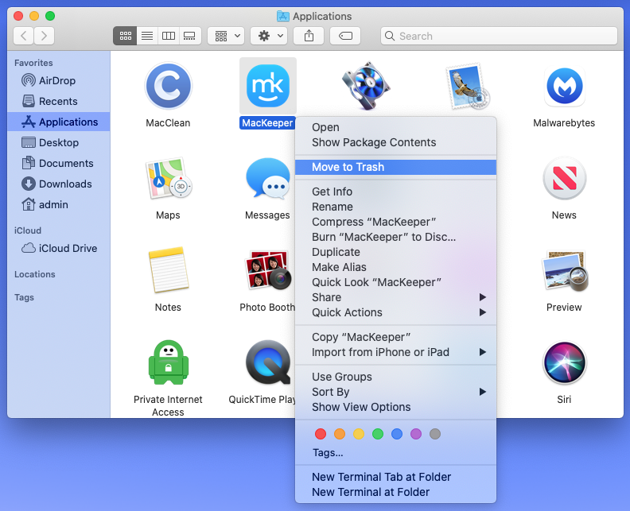Open iCloud Drive in the sidebar
The height and width of the screenshot is (511, 630).
59,248
